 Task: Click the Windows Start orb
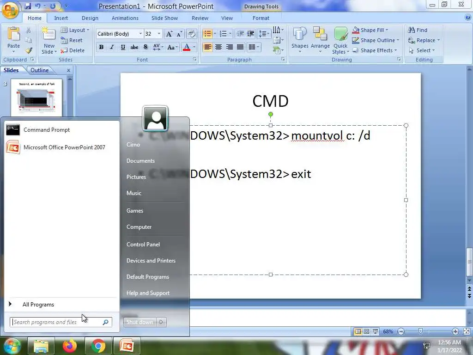[x=12, y=346]
